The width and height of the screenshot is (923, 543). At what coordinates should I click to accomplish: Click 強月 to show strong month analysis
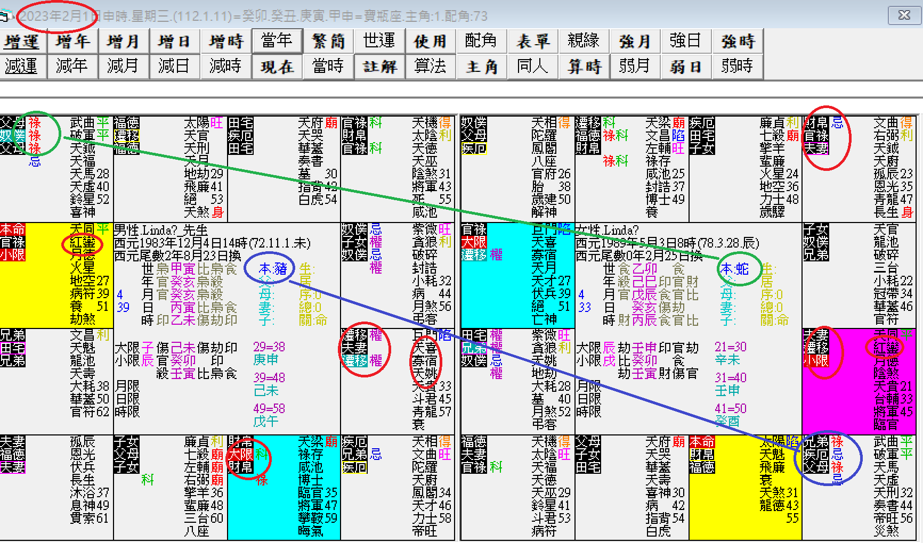[x=635, y=41]
